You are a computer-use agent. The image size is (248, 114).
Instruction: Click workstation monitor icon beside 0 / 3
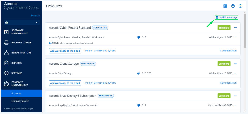coord(139,38)
